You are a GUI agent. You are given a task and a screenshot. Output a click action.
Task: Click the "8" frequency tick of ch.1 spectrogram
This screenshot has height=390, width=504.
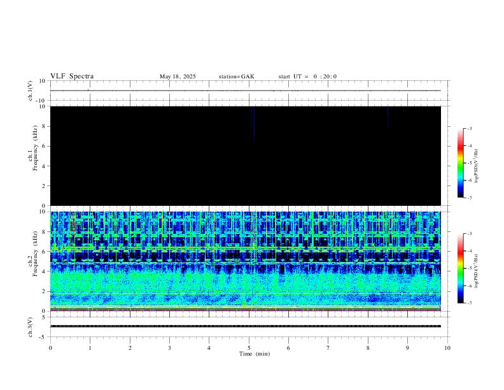coord(45,126)
